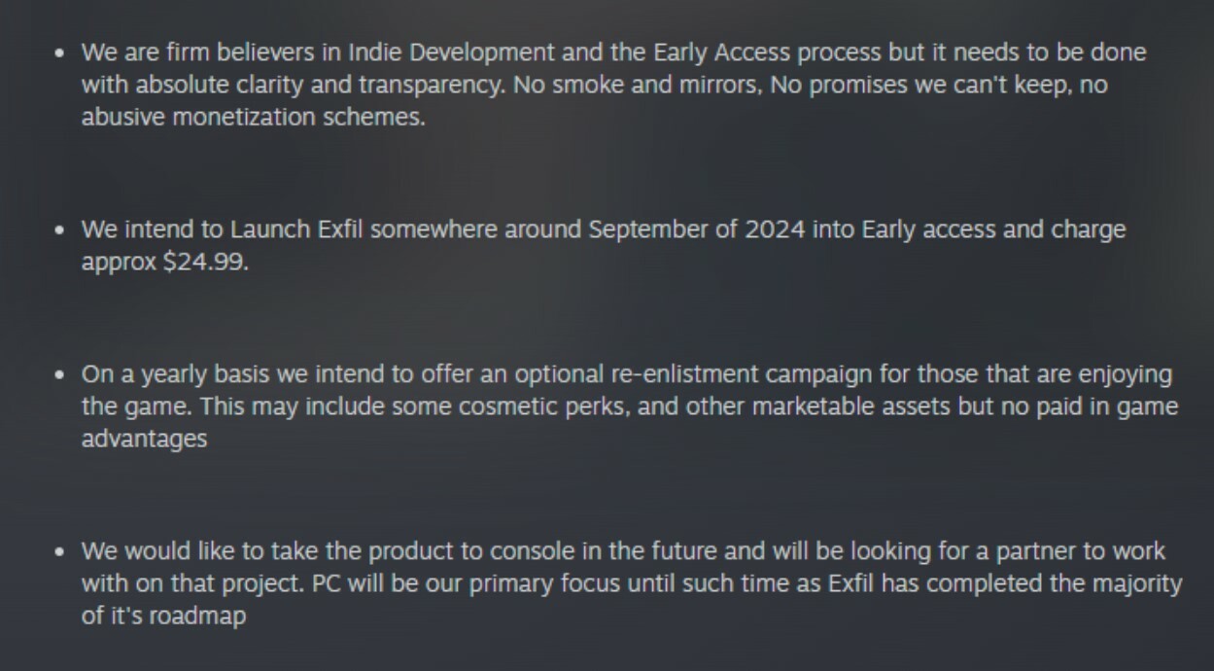Click the phrase 'cosmetic perks'
This screenshot has height=671, width=1214.
538,406
